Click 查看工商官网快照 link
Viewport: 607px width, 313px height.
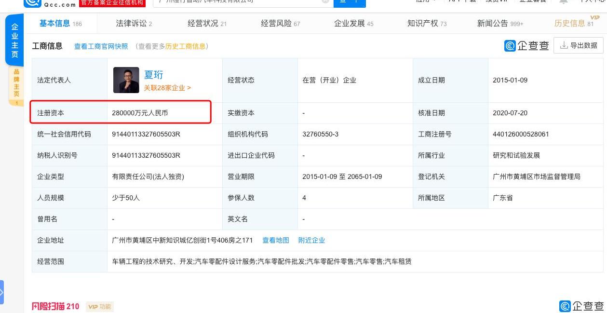pos(100,46)
